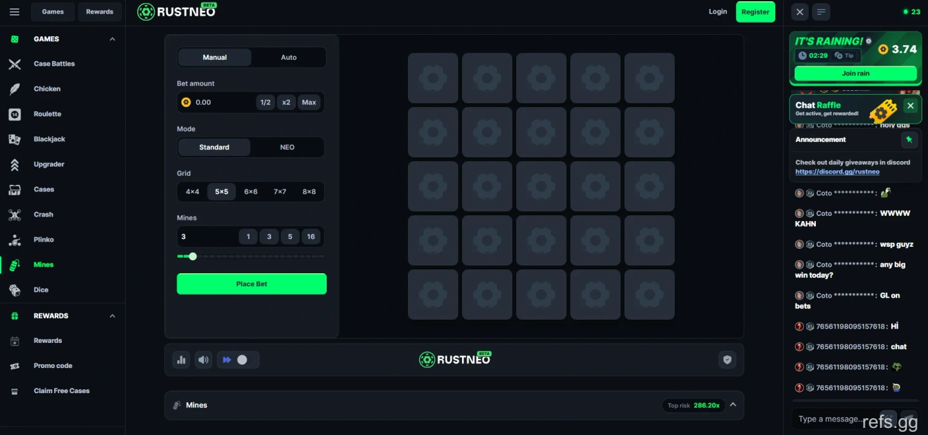This screenshot has width=928, height=435.
Task: Choose the 4×4 grid size
Action: (193, 191)
